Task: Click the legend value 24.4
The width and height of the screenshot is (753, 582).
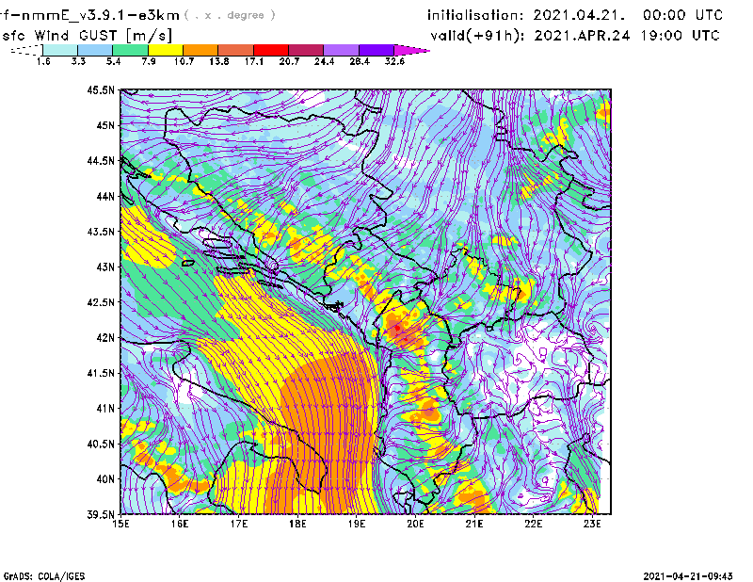Action: (x=324, y=61)
